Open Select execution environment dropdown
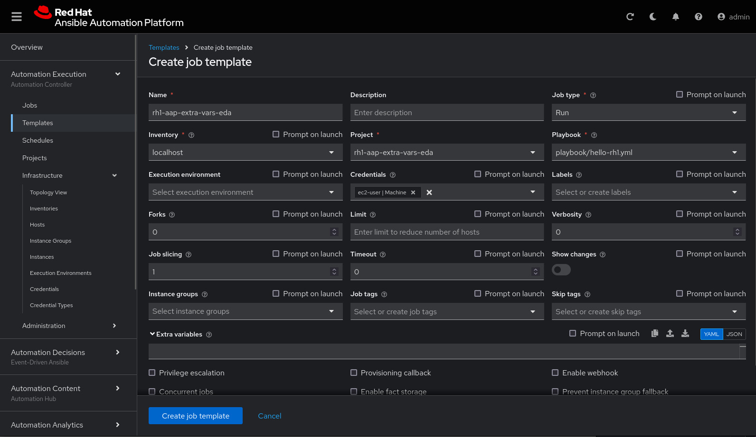 coord(246,192)
